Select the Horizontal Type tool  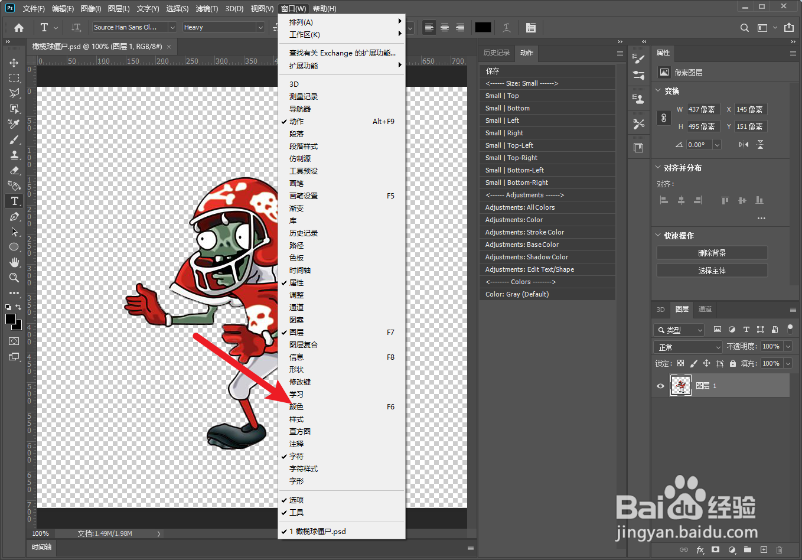click(x=14, y=201)
